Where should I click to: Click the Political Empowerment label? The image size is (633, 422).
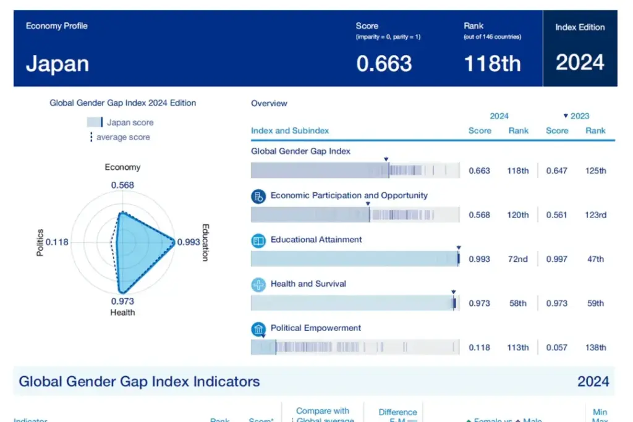click(315, 328)
